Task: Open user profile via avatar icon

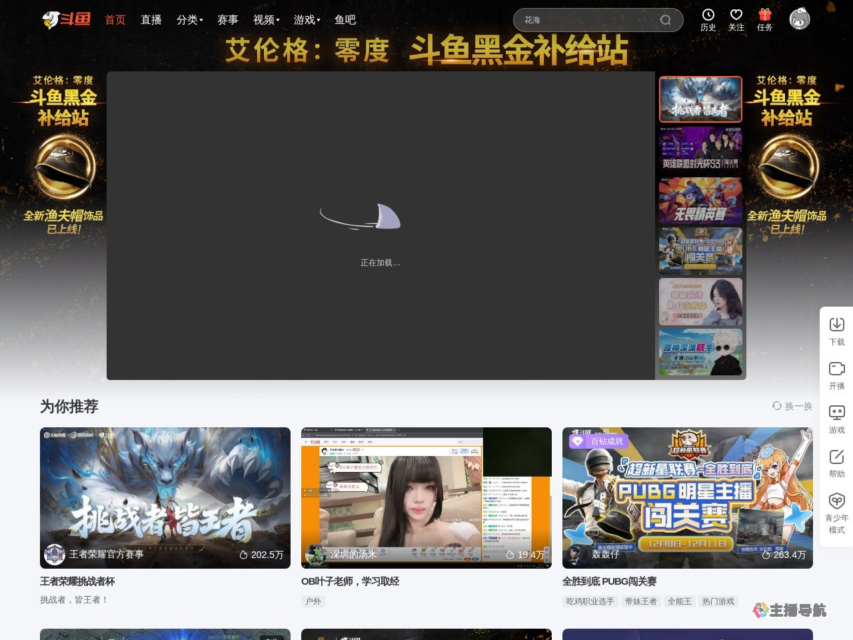Action: (x=799, y=19)
